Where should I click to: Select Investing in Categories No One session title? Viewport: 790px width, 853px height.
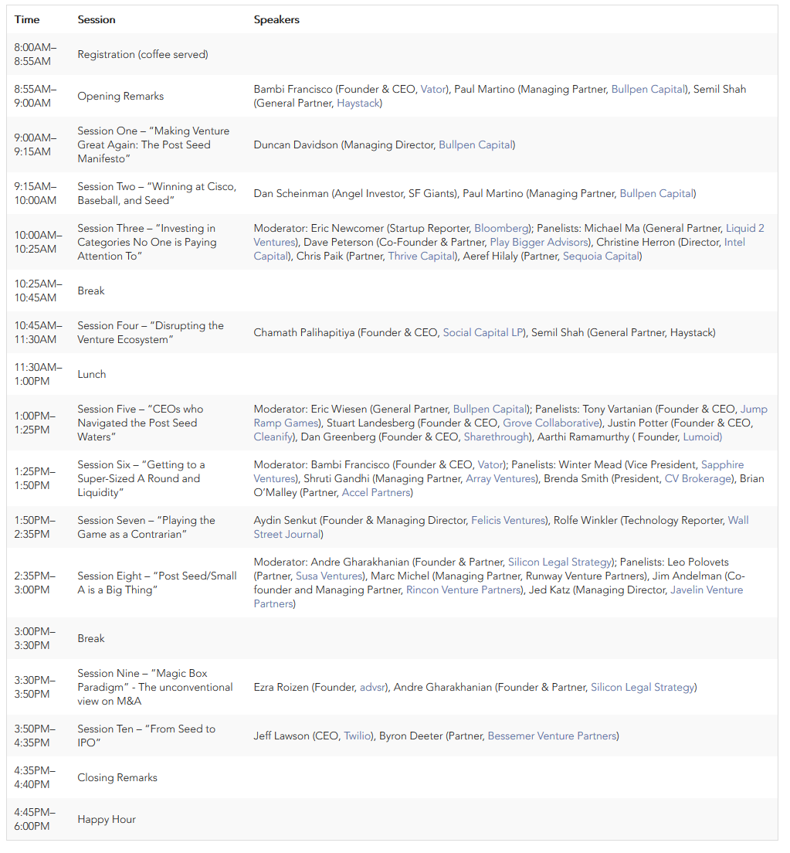147,243
